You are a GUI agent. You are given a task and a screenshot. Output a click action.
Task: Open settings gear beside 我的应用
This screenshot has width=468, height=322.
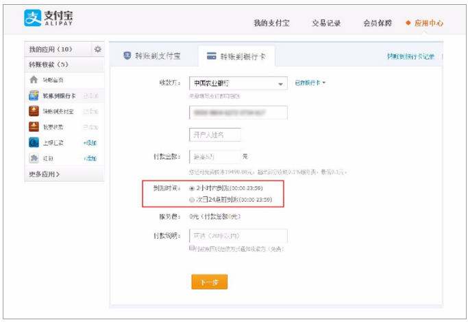[97, 49]
